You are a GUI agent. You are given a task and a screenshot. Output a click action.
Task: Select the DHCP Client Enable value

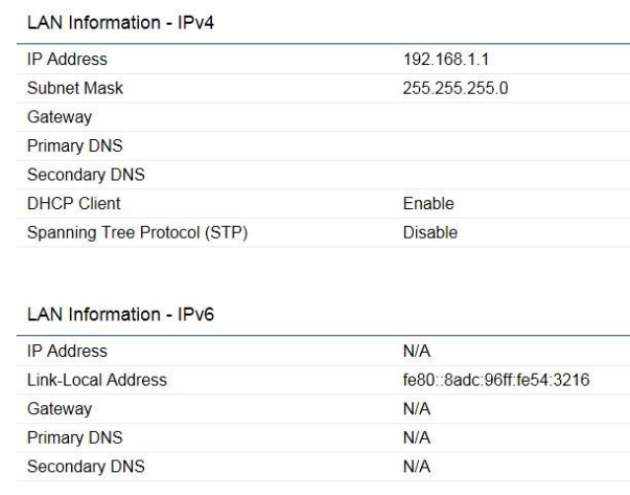[428, 204]
